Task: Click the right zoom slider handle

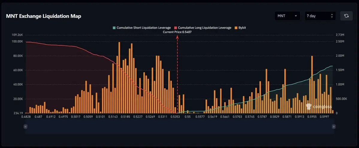Action: pyautogui.click(x=334, y=127)
